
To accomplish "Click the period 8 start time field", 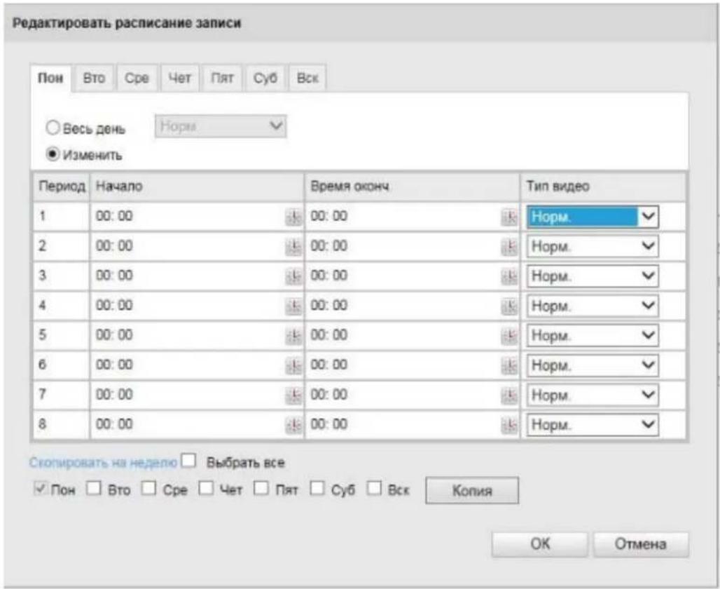I will [197, 425].
